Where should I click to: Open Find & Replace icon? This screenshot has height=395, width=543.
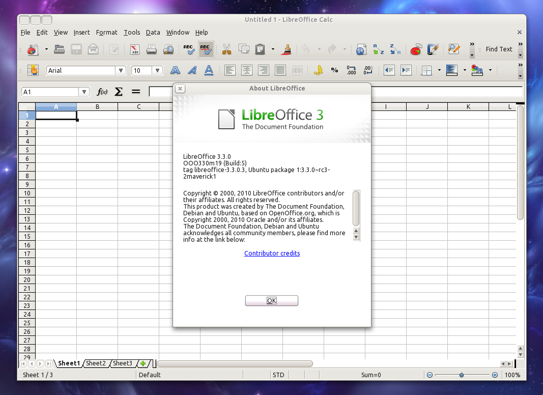pos(453,49)
